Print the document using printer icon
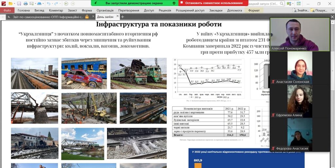The width and height of the screenshot is (335, 168). tap(26, 3)
